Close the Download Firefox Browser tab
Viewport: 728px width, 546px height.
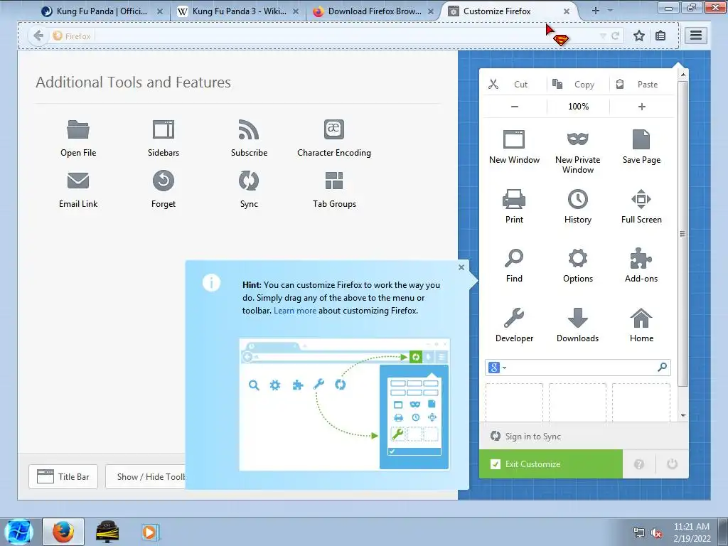(431, 11)
